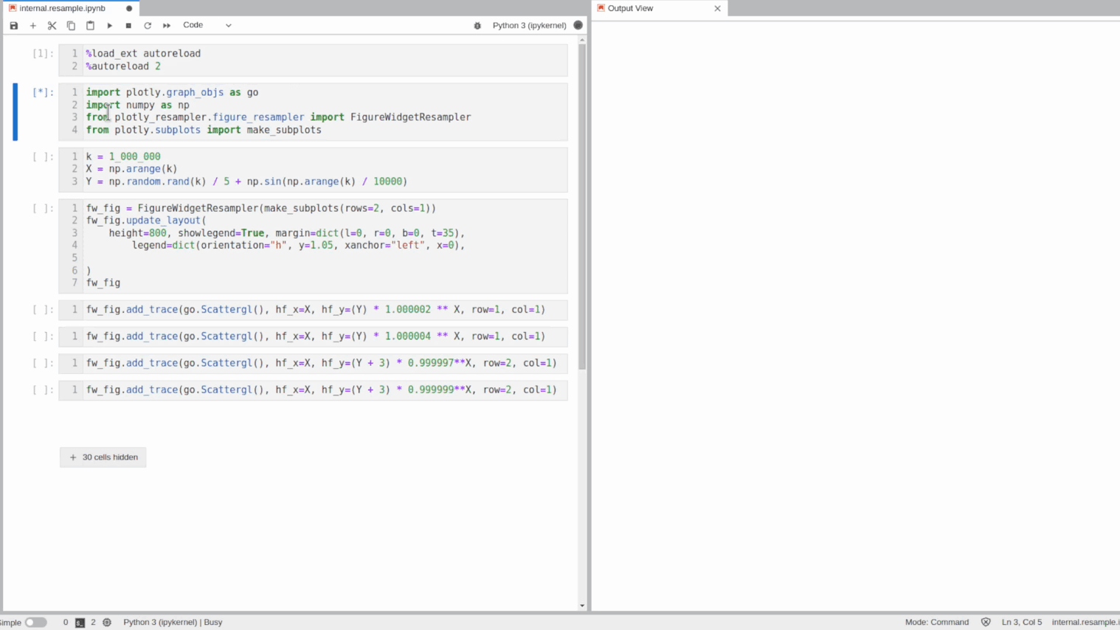1120x630 pixels.
Task: Click Python 3 (ipykernel) | Busy status
Action: pos(173,622)
